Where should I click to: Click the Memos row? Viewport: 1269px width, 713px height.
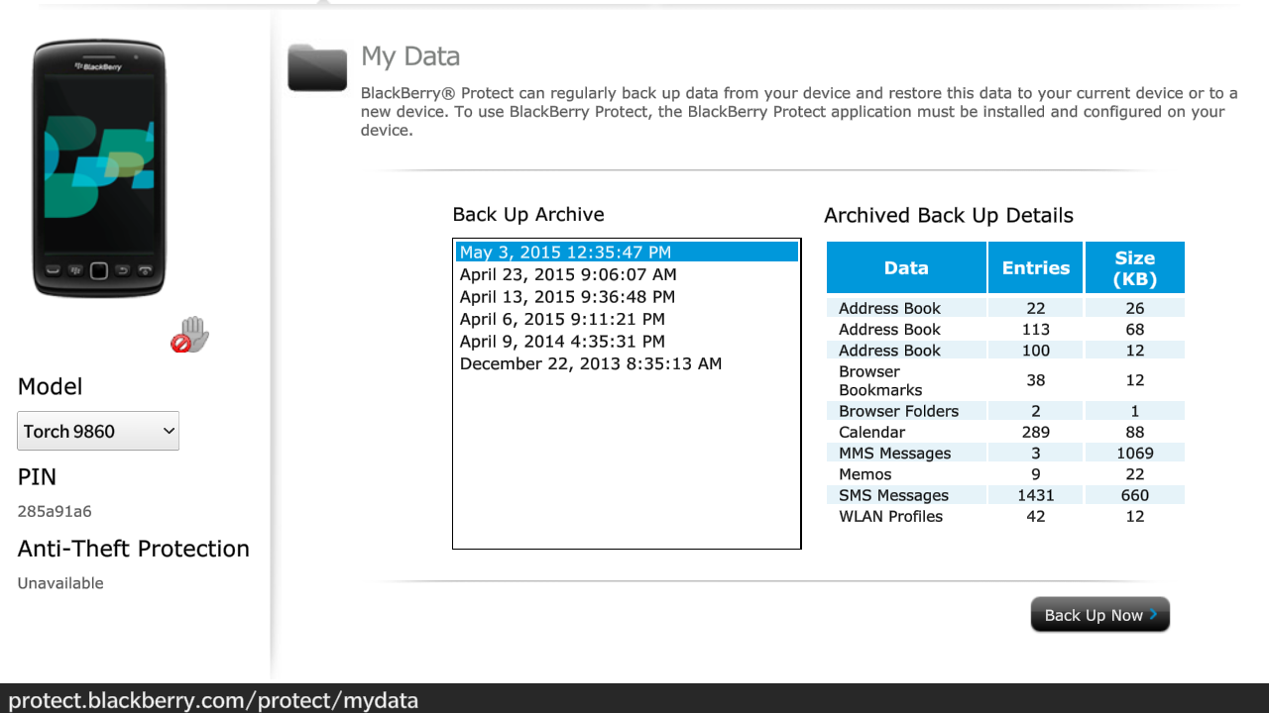[x=1005, y=474]
